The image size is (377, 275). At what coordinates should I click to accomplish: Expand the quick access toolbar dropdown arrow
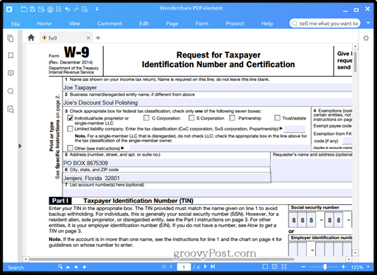point(97,10)
